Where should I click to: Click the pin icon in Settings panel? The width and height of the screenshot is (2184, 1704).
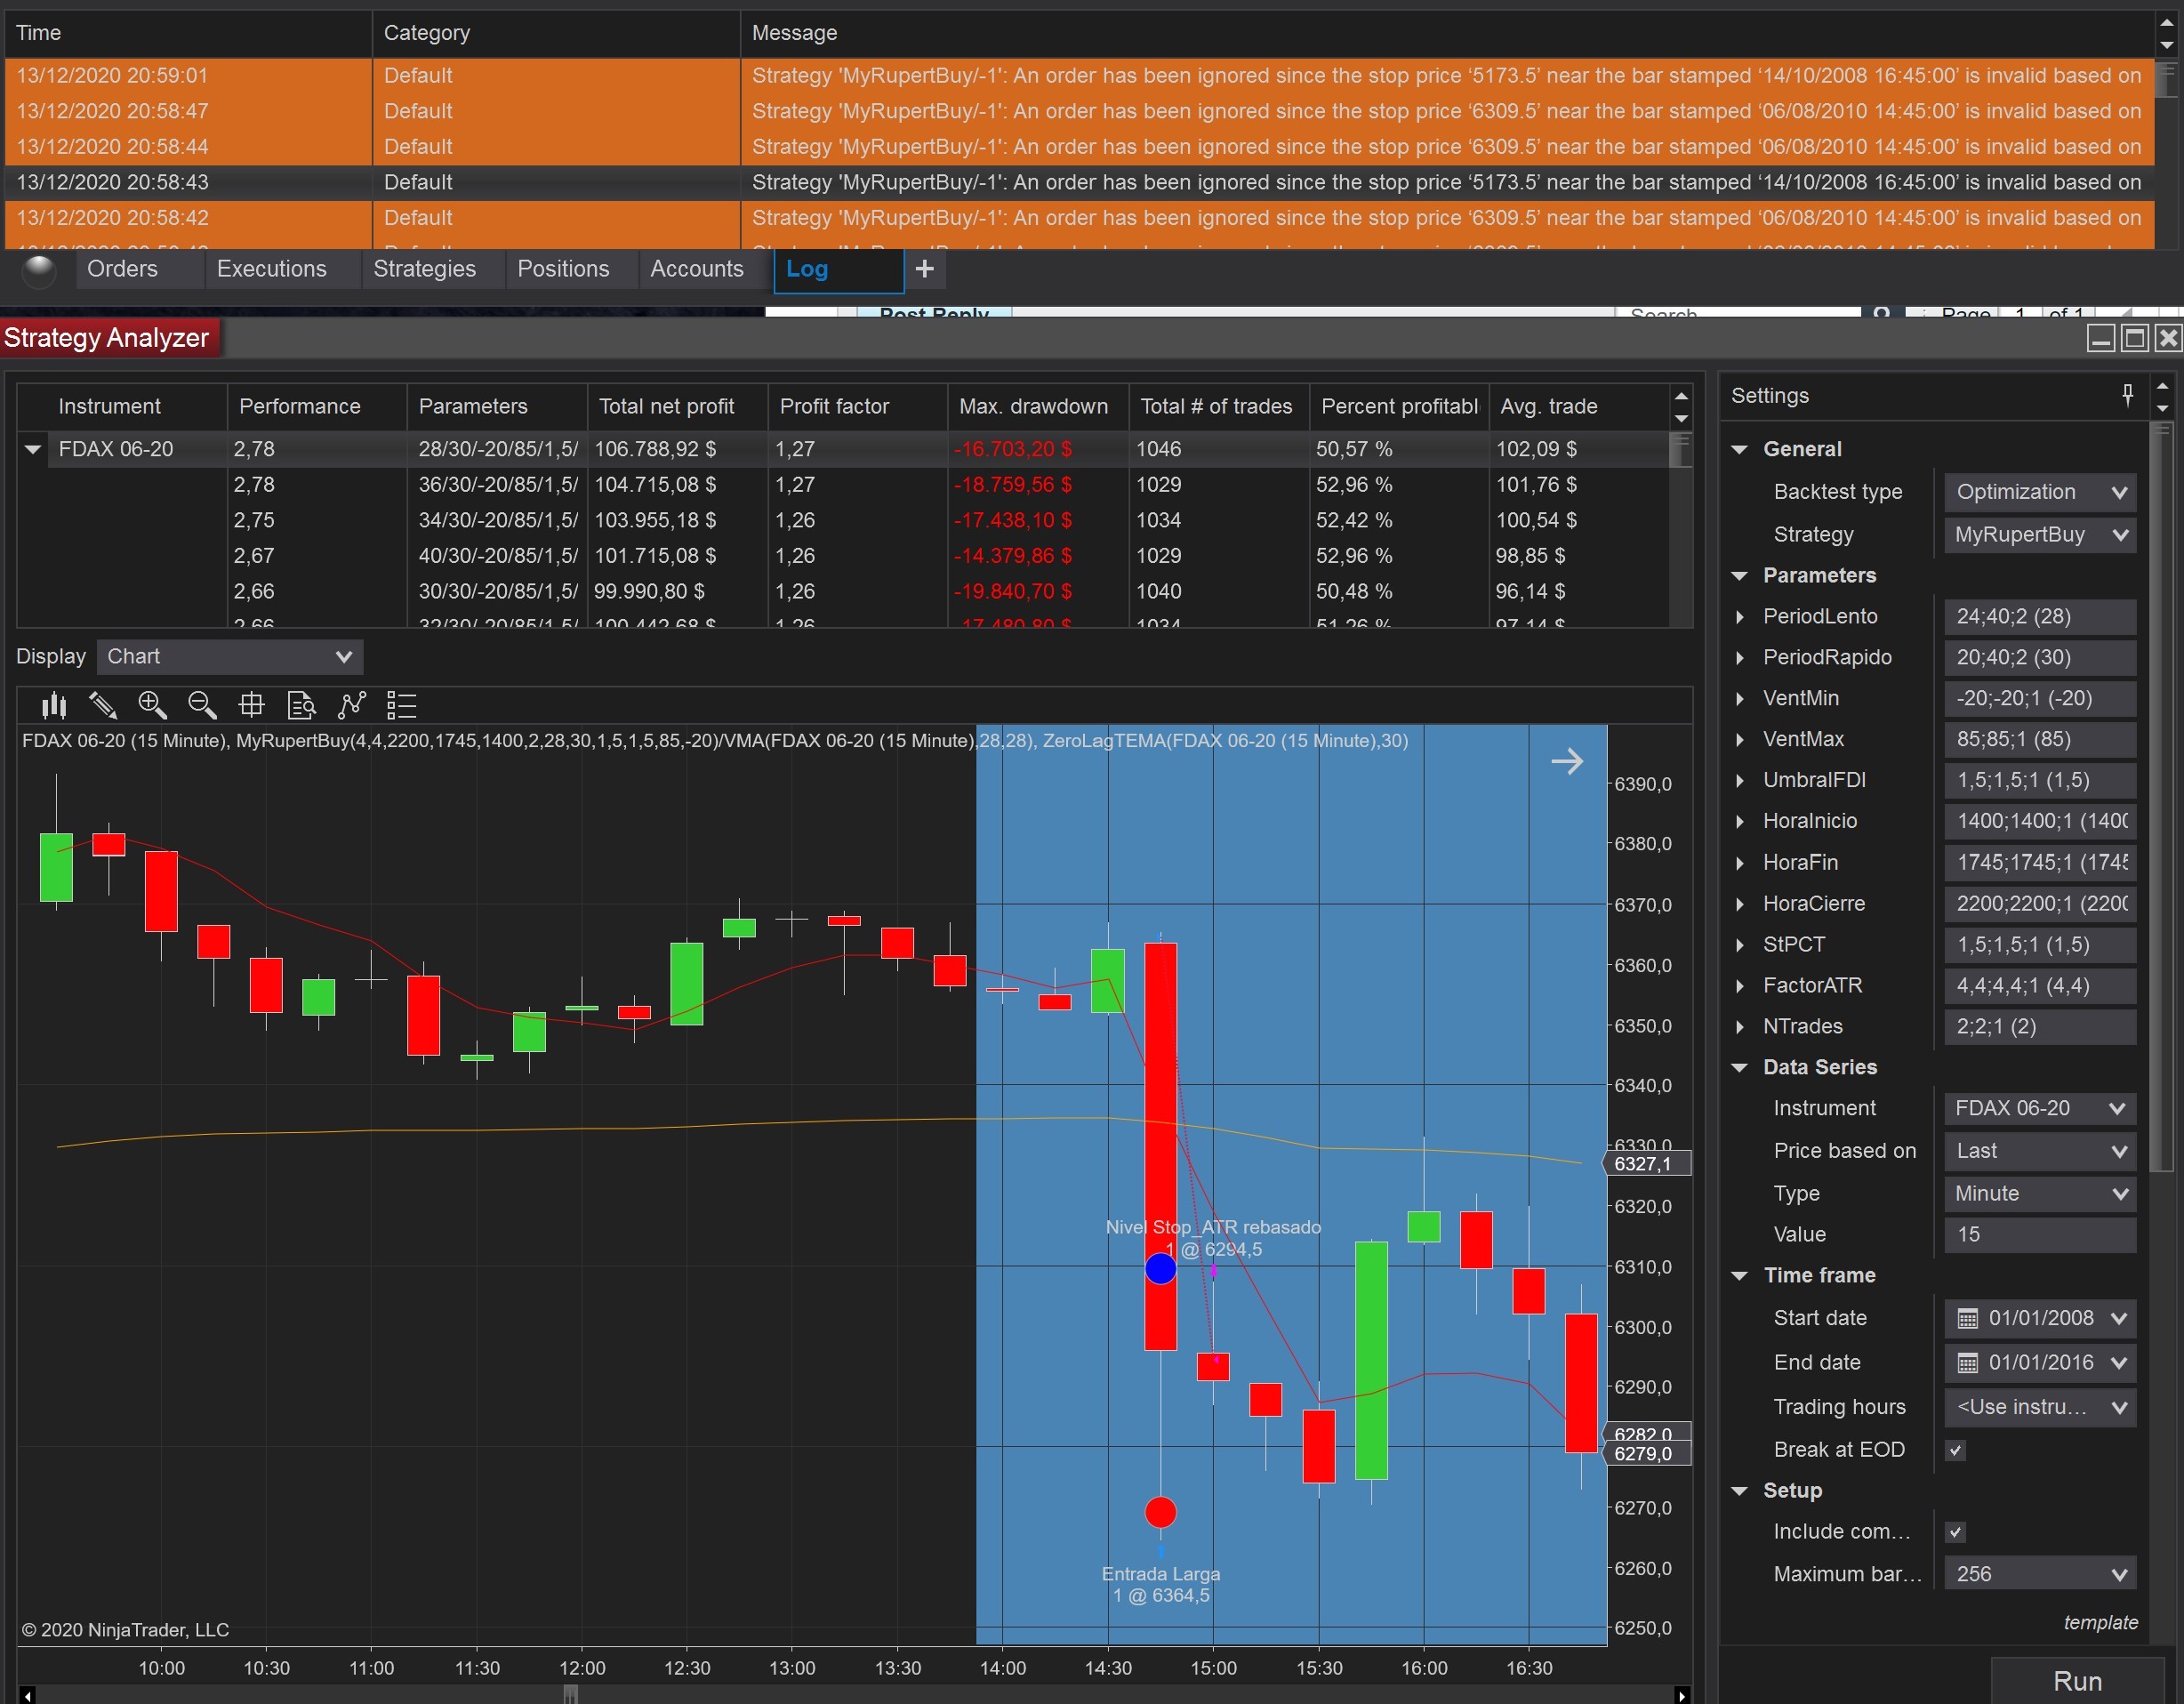[2127, 396]
